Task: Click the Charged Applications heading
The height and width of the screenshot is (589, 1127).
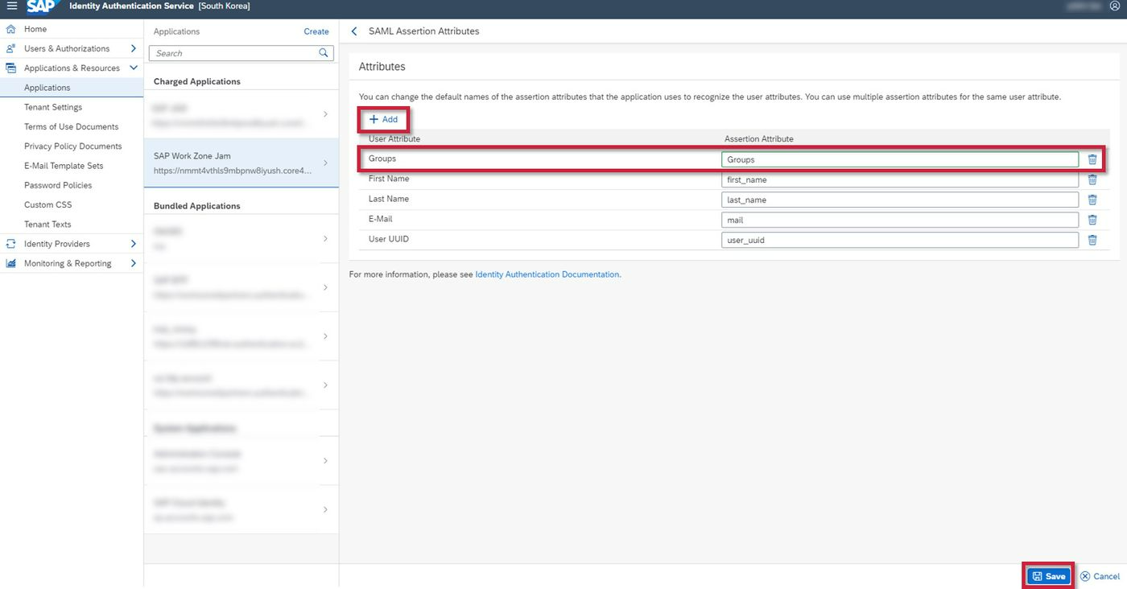Action: click(197, 81)
